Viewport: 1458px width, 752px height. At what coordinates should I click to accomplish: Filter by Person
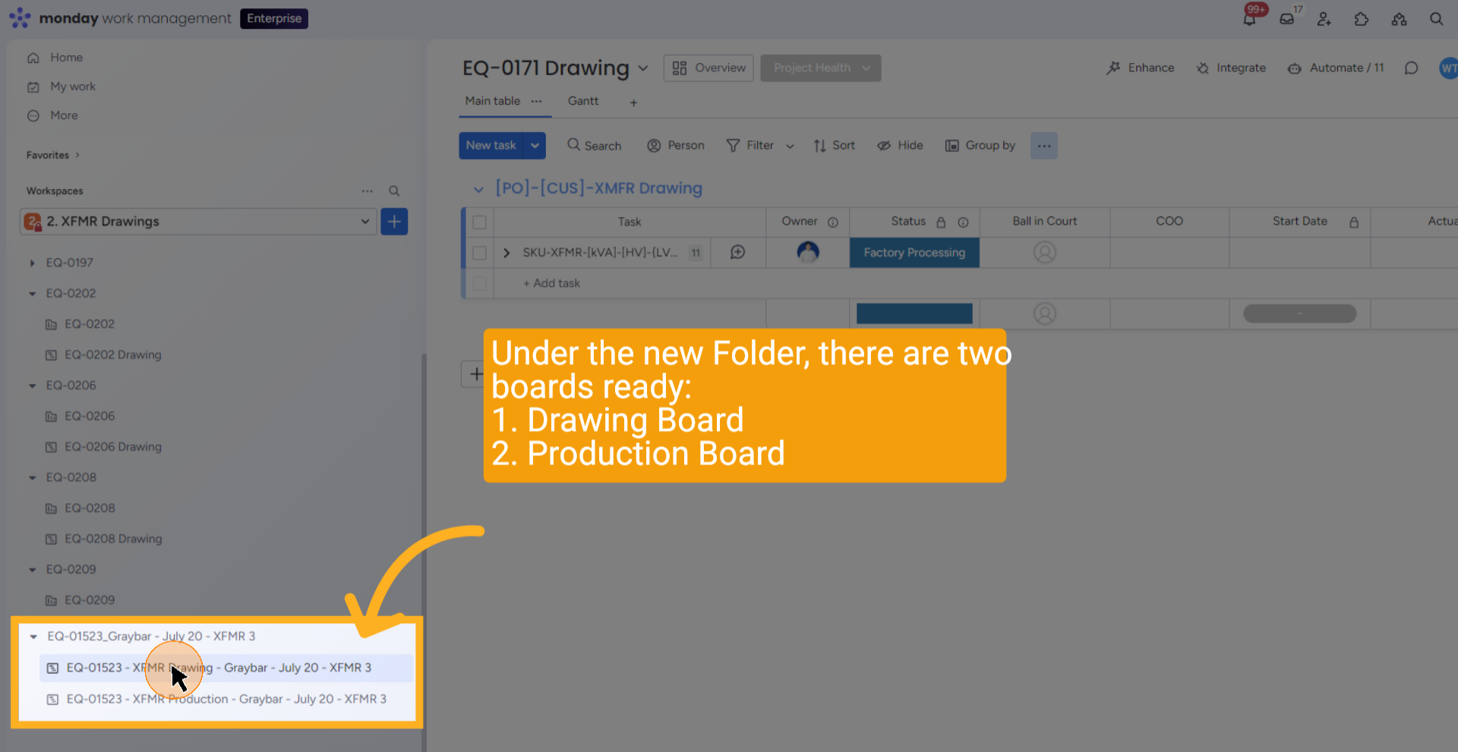pos(676,146)
